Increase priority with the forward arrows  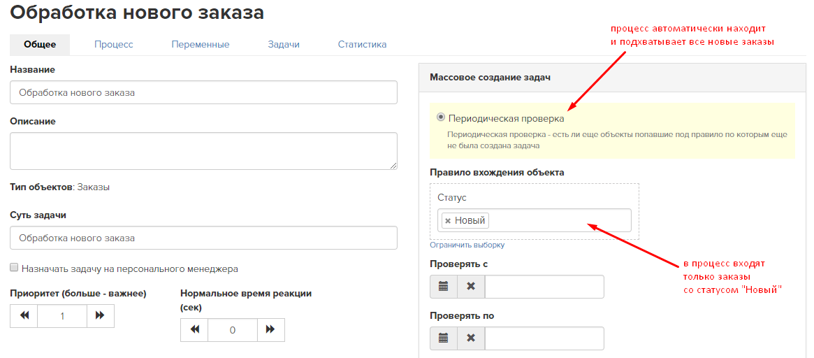point(100,315)
